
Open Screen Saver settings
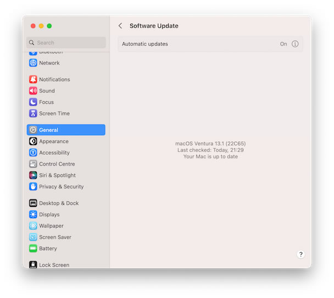coord(66,237)
